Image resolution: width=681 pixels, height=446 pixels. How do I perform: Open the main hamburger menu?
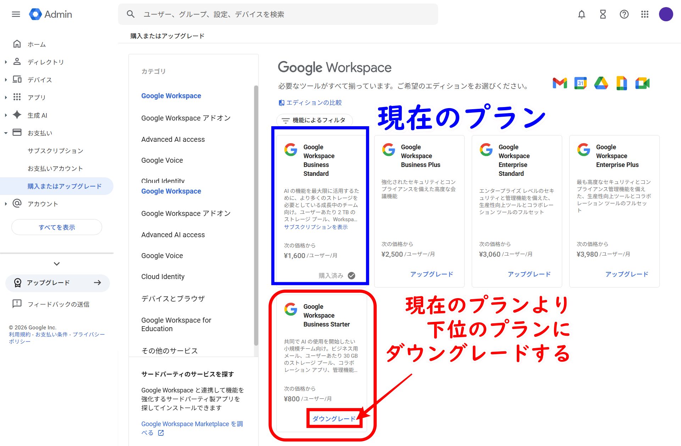(16, 14)
